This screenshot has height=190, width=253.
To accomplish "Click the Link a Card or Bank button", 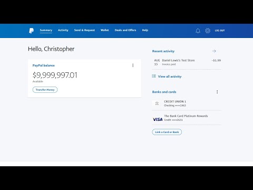I will coord(167,132).
